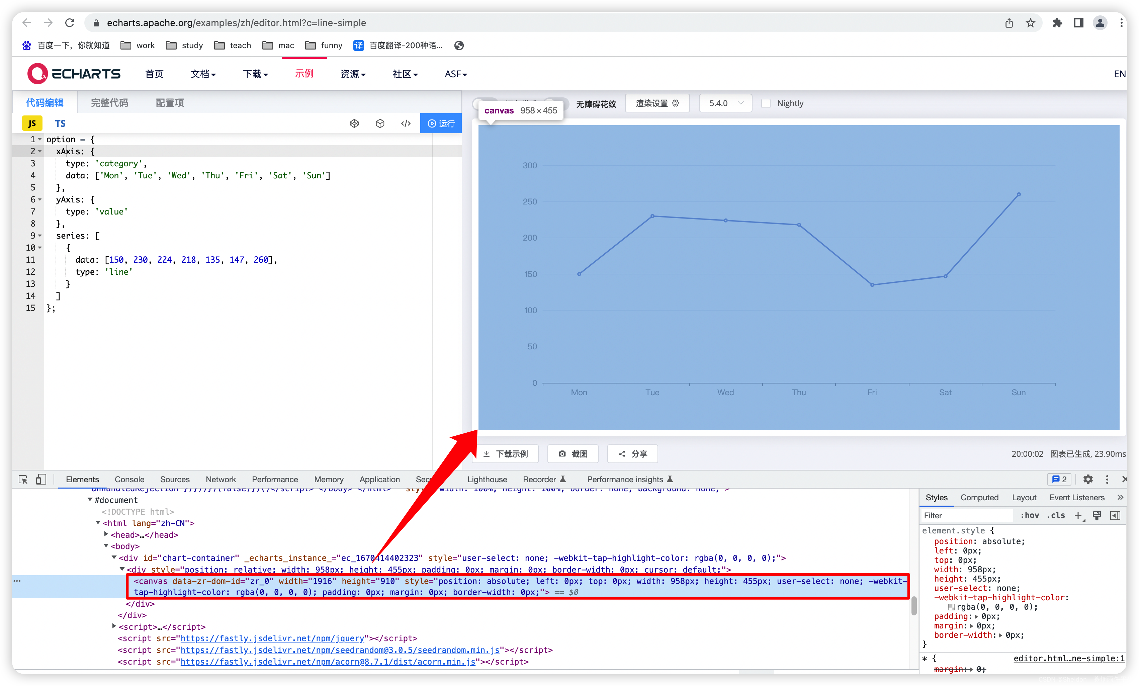Toggle the rgba color swatch in Styles
The width and height of the screenshot is (1139, 686).
pyautogui.click(x=951, y=607)
